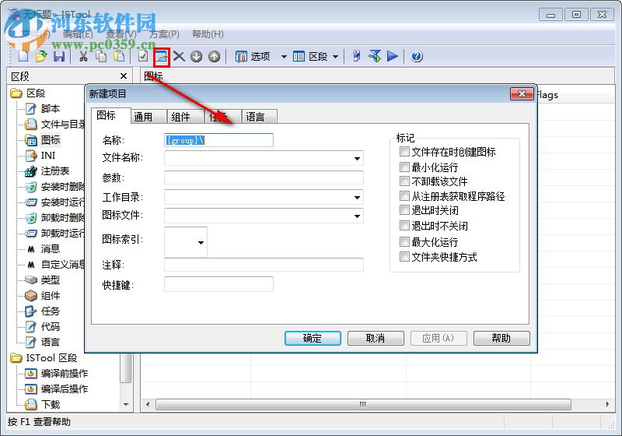This screenshot has height=436, width=622.
Task: Click the 名称 input field
Action: [218, 140]
